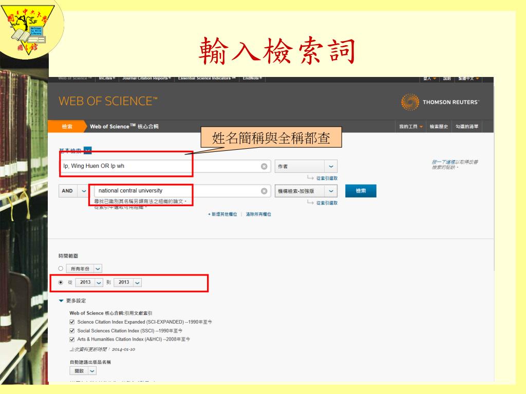The width and height of the screenshot is (526, 394).
Task: Click add another field link
Action: [222, 214]
